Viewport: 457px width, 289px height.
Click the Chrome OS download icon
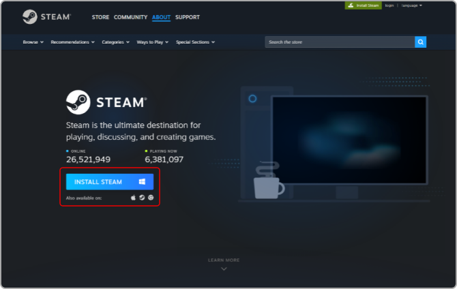pos(151,198)
